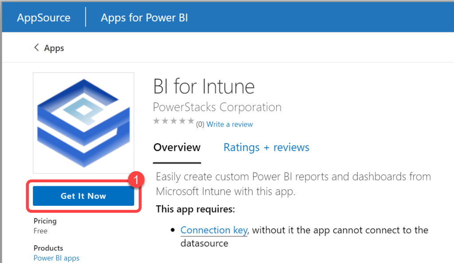
Task: Open Apps for Power BI header link
Action: click(144, 18)
